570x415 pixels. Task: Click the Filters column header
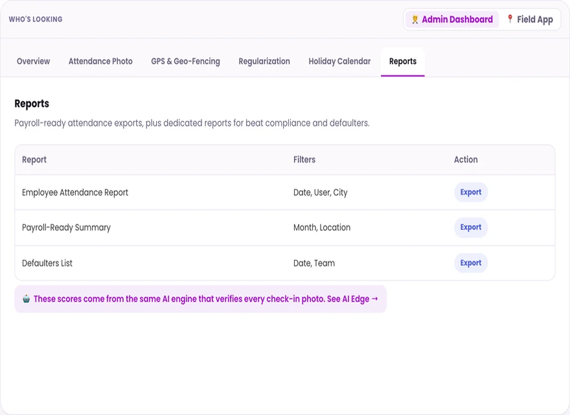click(x=304, y=160)
